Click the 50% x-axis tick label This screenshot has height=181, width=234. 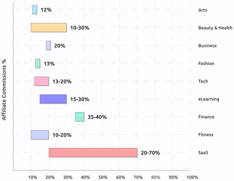(103, 177)
